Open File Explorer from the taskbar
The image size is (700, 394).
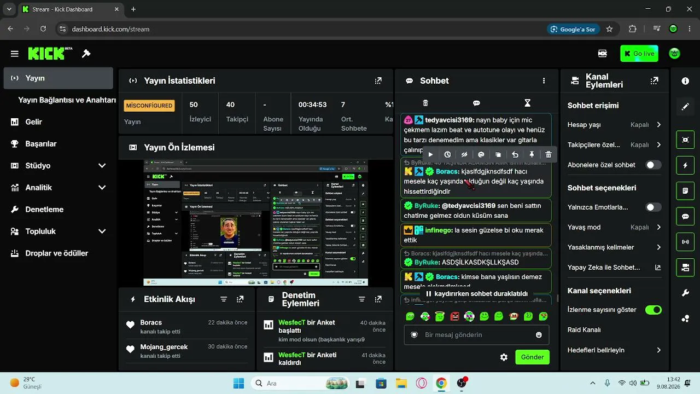coord(401,383)
